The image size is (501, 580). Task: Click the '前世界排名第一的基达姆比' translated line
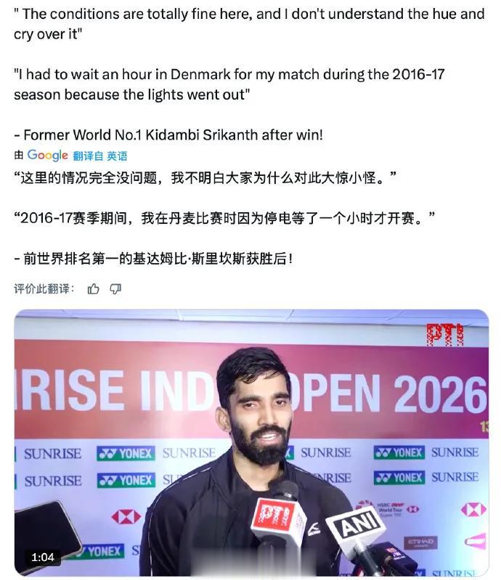point(154,259)
